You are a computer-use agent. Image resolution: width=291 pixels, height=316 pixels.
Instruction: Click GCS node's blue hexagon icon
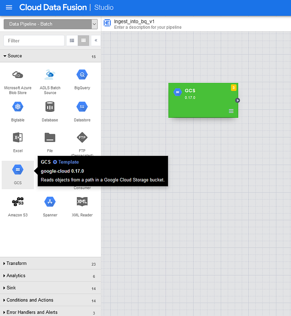(178, 92)
